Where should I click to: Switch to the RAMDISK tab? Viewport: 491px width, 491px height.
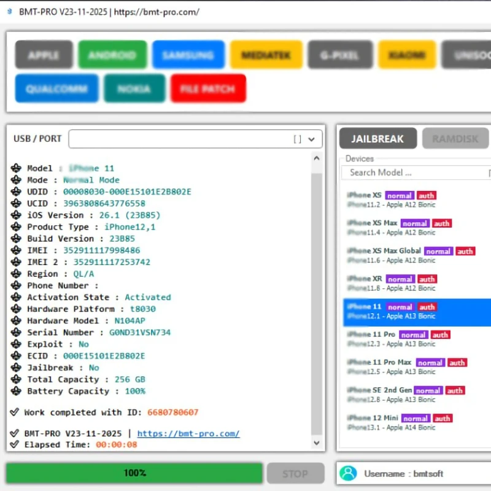tap(455, 138)
